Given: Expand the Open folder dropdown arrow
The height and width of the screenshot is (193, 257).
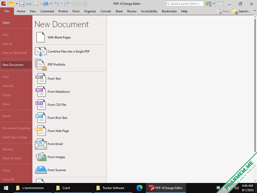Looking at the screenshot, I should coord(17,4).
